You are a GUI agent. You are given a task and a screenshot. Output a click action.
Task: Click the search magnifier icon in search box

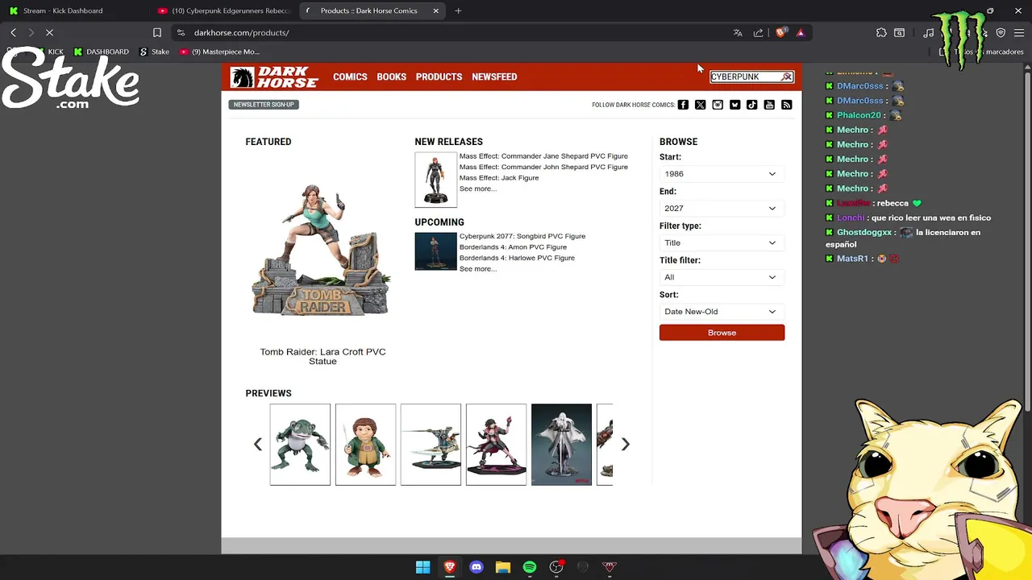click(x=787, y=77)
